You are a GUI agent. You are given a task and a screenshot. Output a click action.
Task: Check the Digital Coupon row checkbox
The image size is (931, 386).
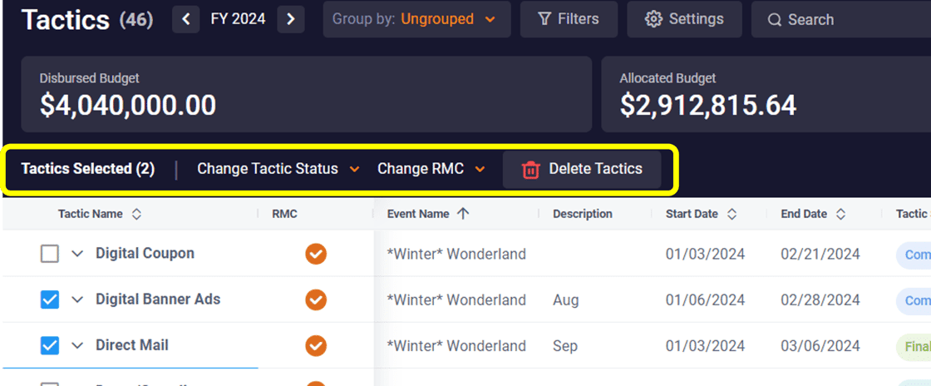[x=50, y=255]
